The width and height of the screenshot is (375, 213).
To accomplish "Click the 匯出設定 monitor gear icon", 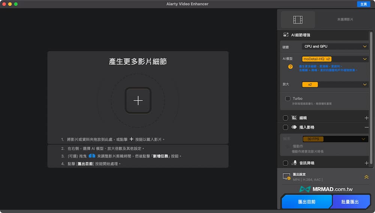I will click(x=286, y=177).
